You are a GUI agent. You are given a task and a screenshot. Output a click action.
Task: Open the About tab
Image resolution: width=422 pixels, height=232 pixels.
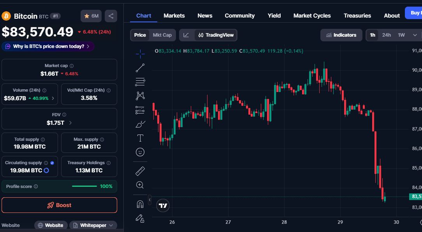pyautogui.click(x=392, y=16)
